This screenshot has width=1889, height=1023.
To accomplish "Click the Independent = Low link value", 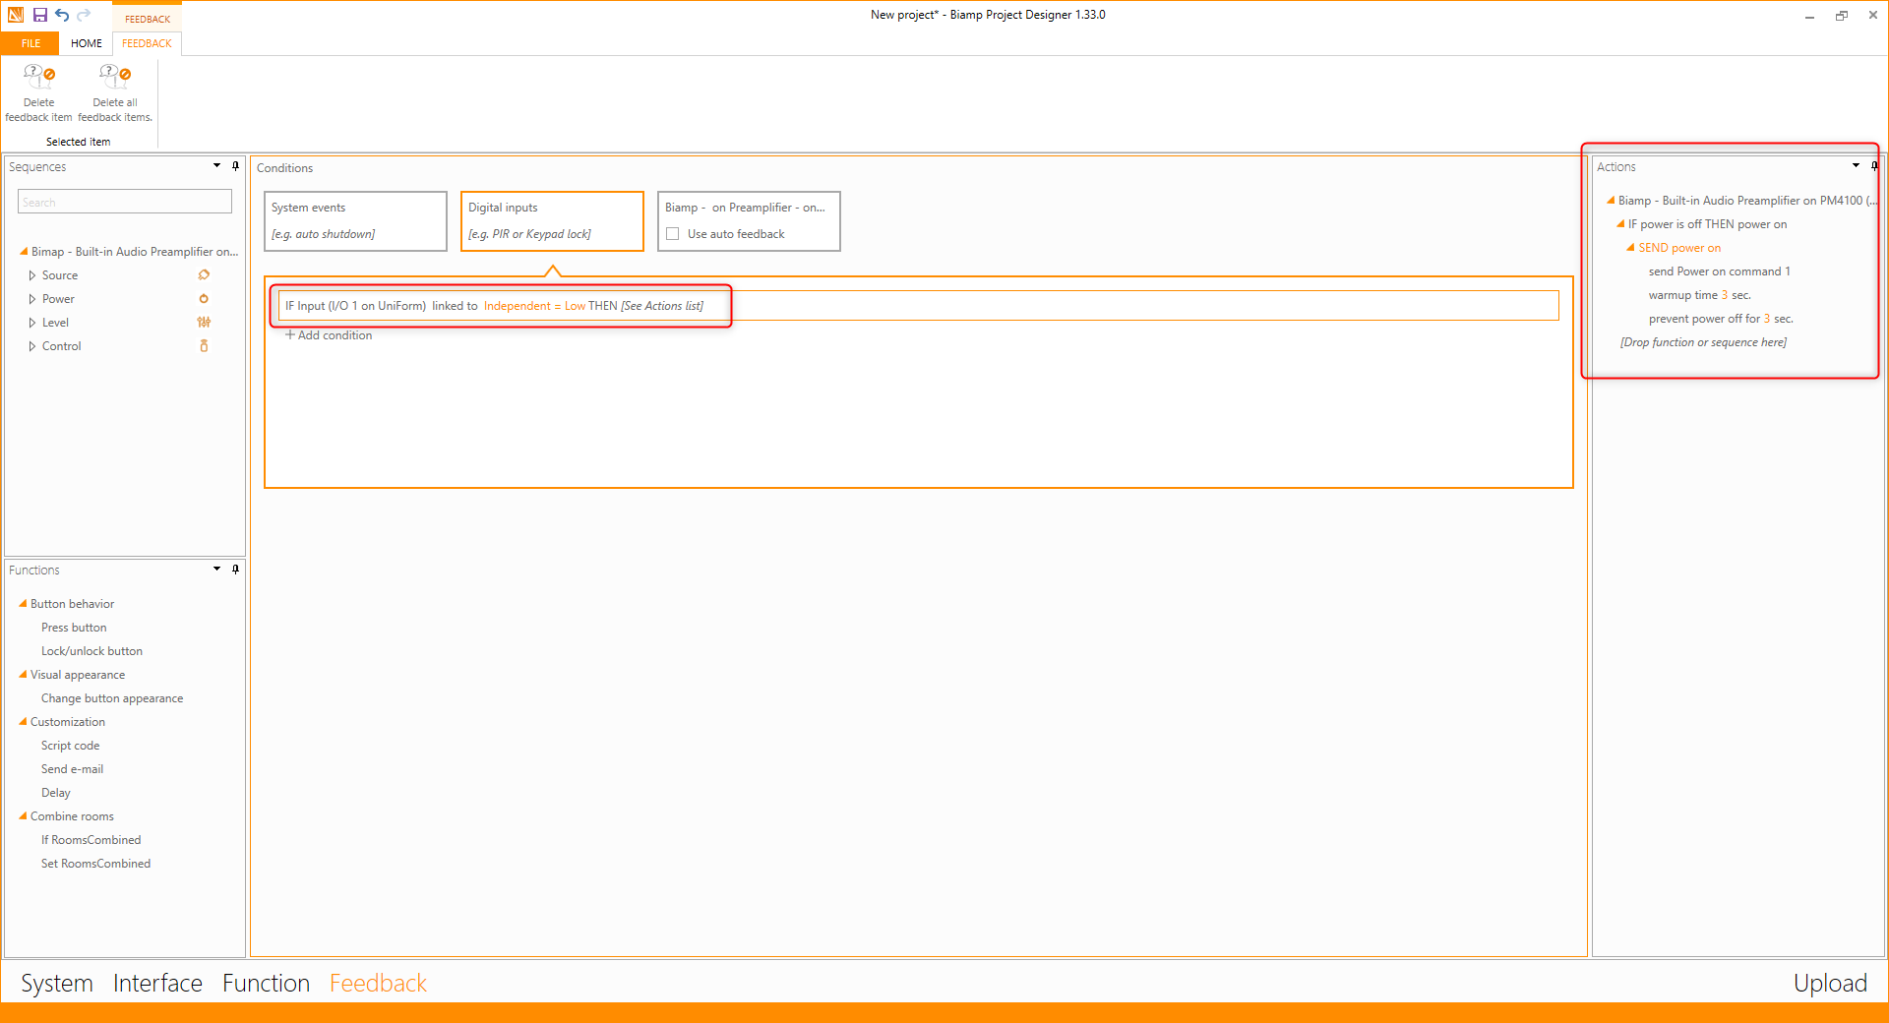I will [534, 306].
